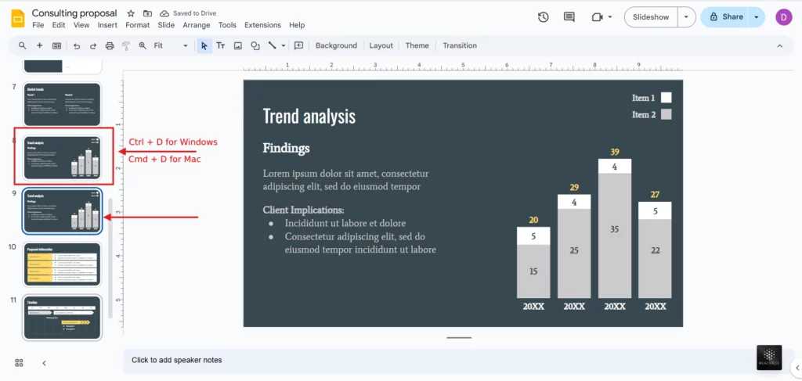Collapse the filmstrip panel arrow
This screenshot has width=802, height=381.
tap(44, 363)
